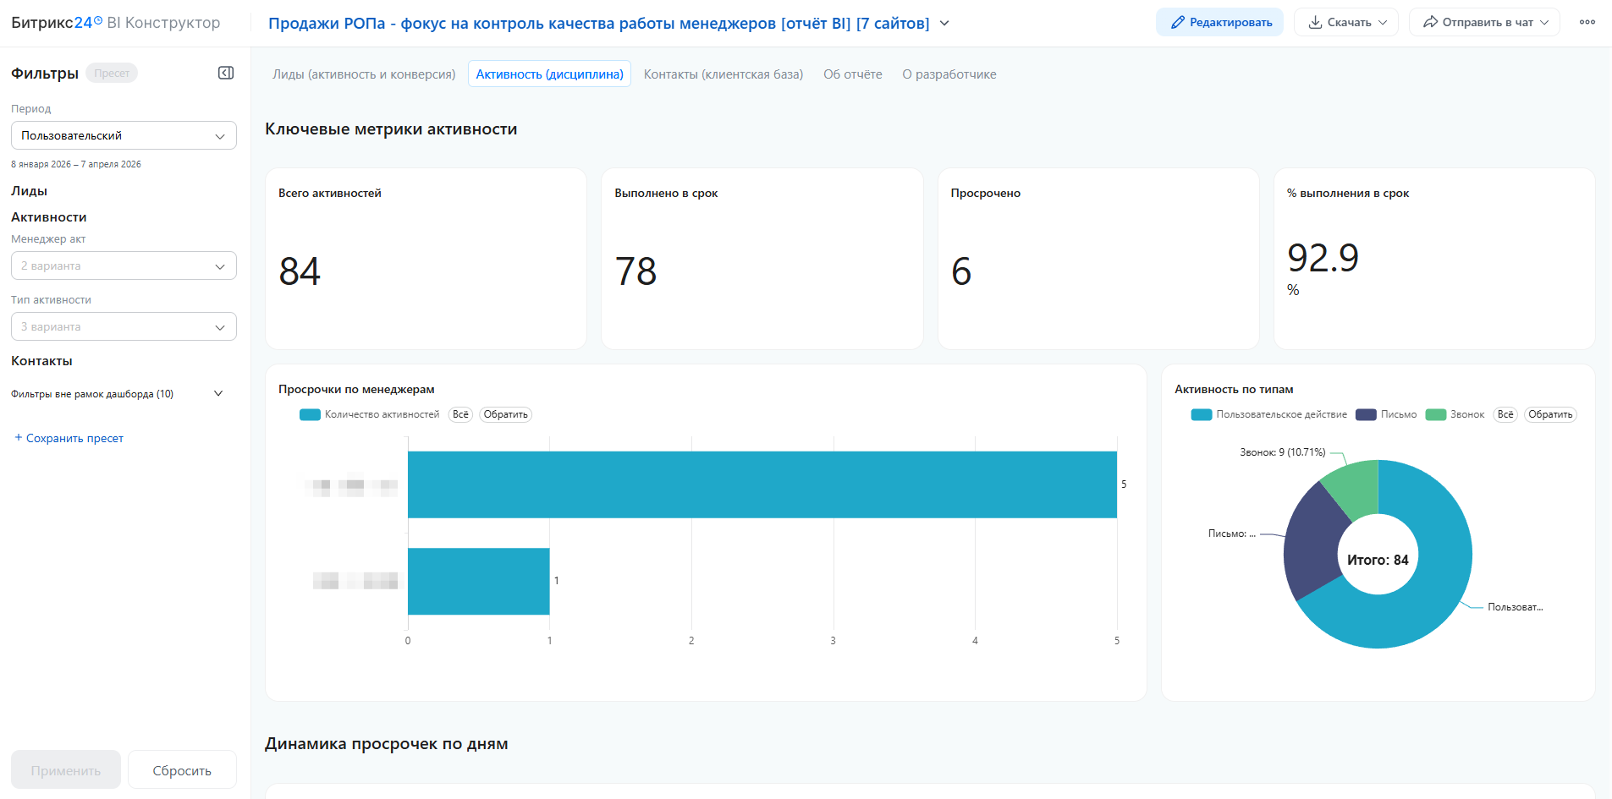Collapse the filters sidebar panel icon
1612x799 pixels.
[226, 74]
